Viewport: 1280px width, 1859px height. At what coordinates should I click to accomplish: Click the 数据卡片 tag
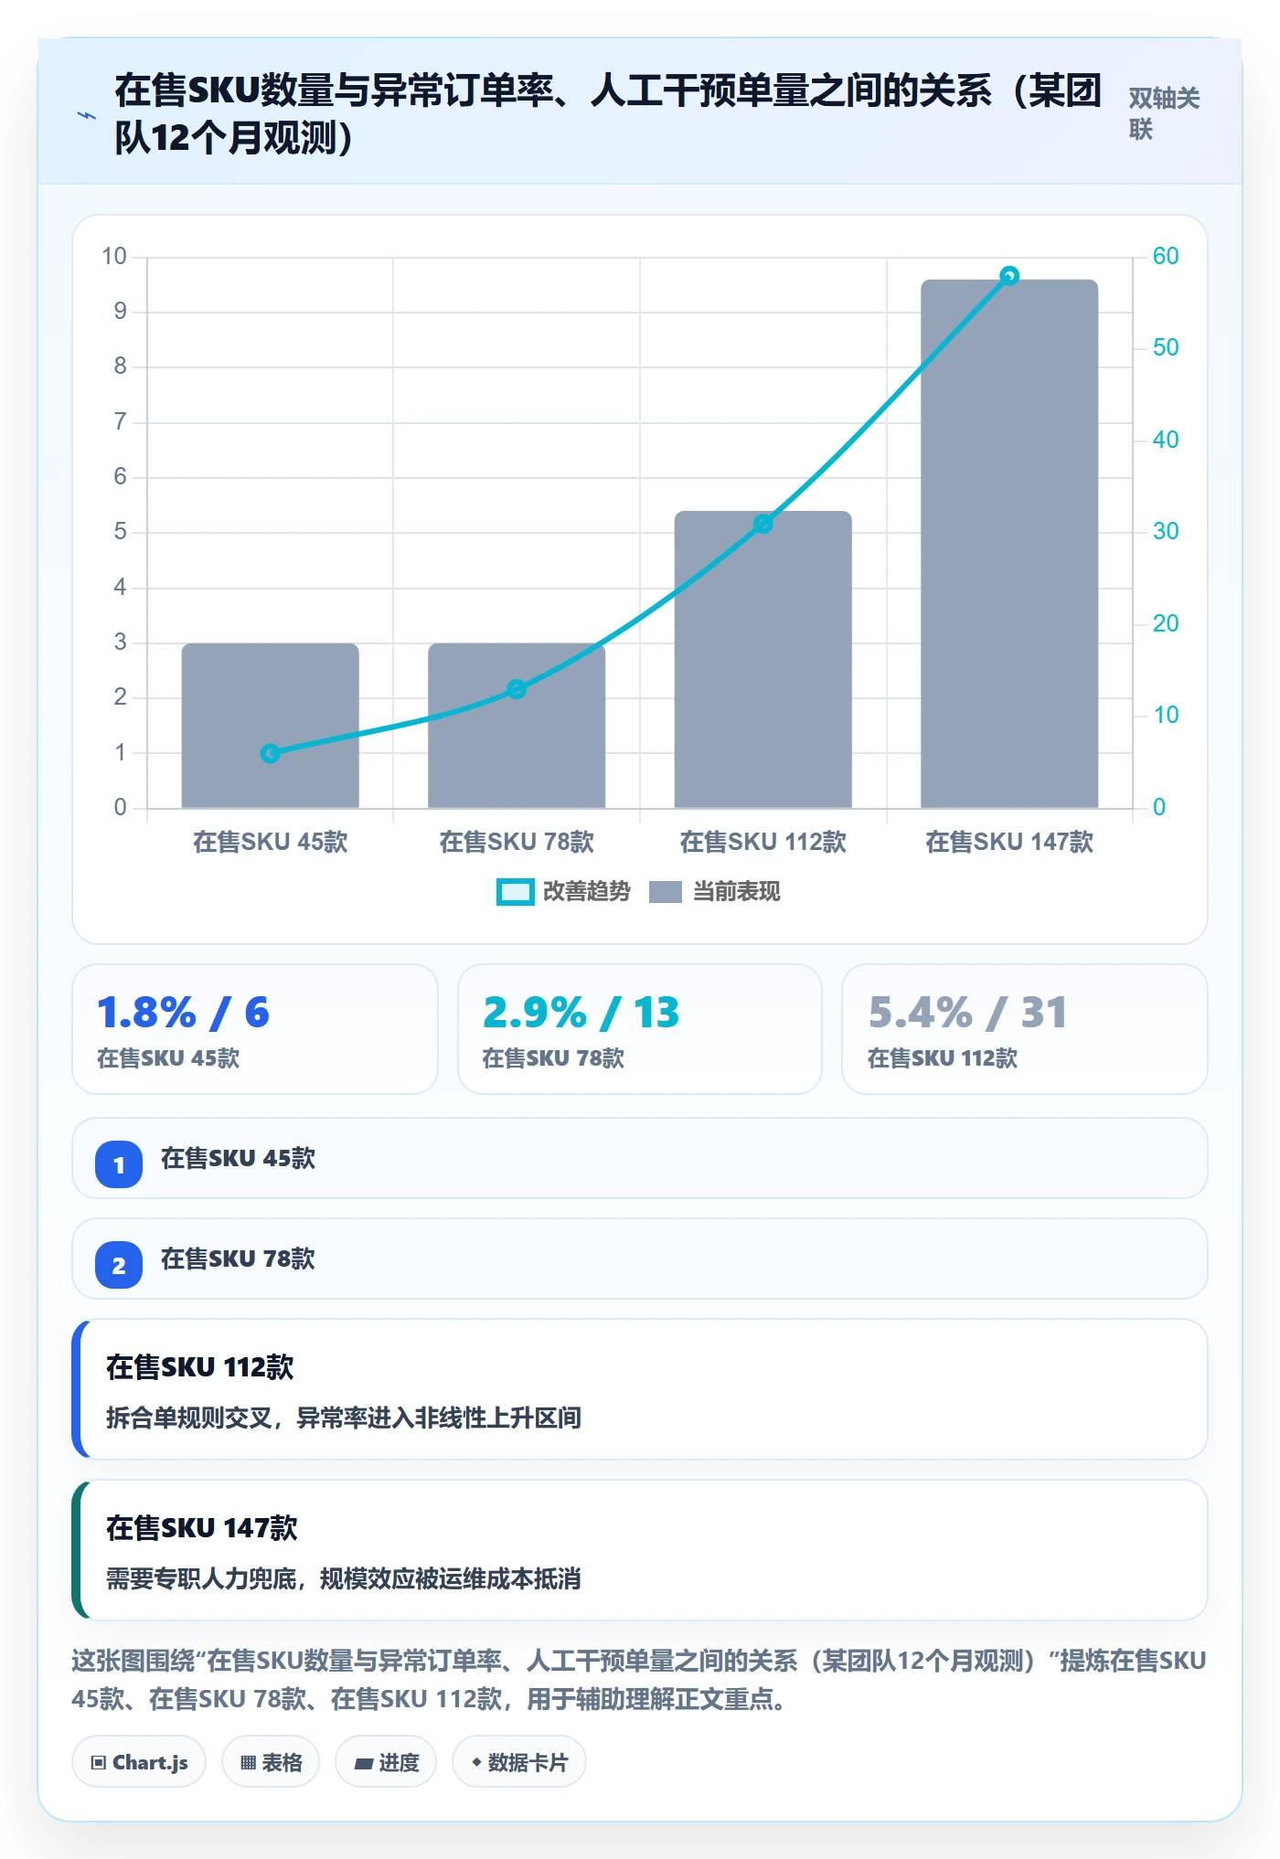click(x=519, y=1762)
